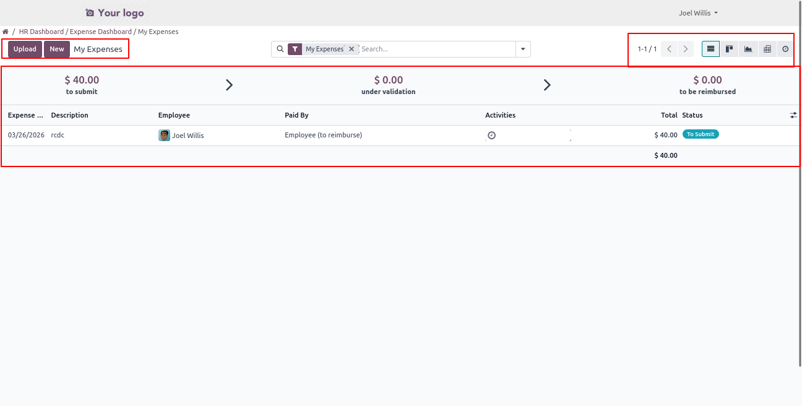
Task: Open the Joel Willis user menu
Action: coord(698,13)
